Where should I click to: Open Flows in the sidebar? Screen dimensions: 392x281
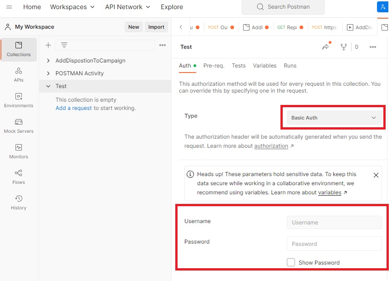click(19, 177)
